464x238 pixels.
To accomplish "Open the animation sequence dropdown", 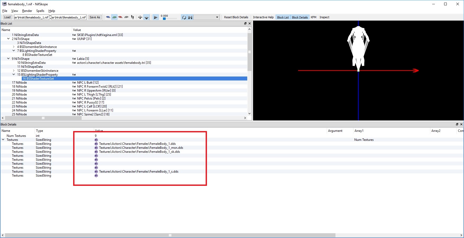I will (206, 17).
